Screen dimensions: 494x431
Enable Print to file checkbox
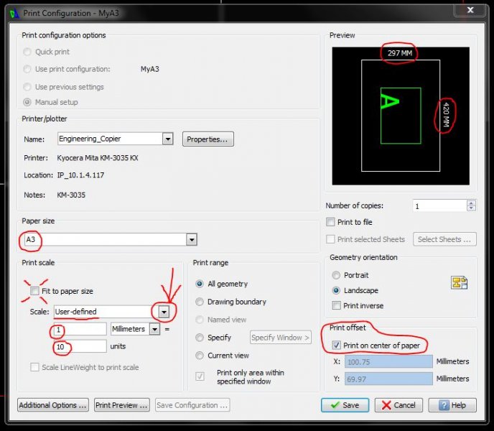(330, 222)
